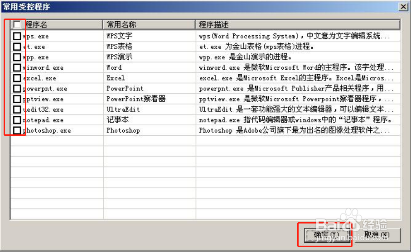Screen dimensions: 411x252
Task: Check the pptview.exe row checkbox
Action: 17,99
